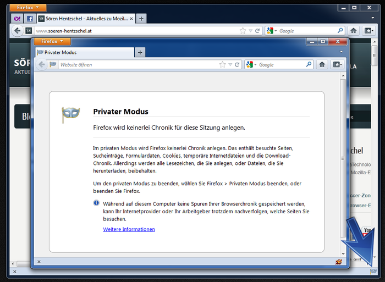385x282 pixels.
Task: Click the search magnifier in the private window
Action: coord(309,64)
